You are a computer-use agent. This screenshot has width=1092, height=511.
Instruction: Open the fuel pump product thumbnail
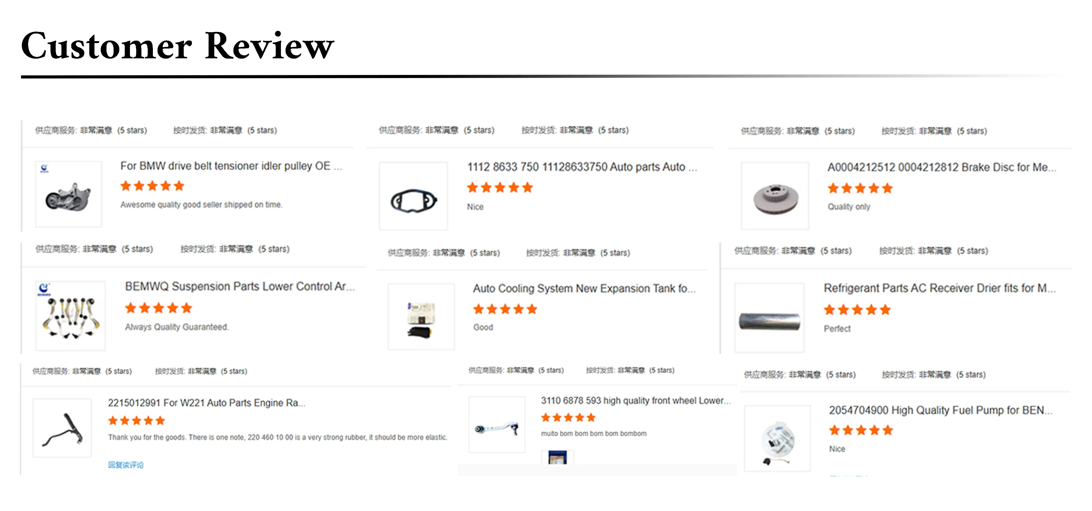(777, 438)
